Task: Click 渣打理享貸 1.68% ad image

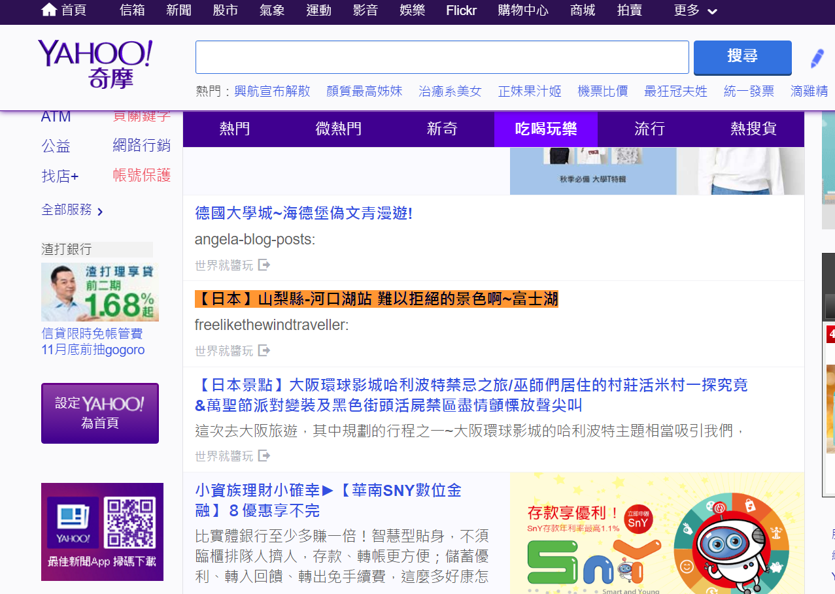Action: (x=100, y=292)
